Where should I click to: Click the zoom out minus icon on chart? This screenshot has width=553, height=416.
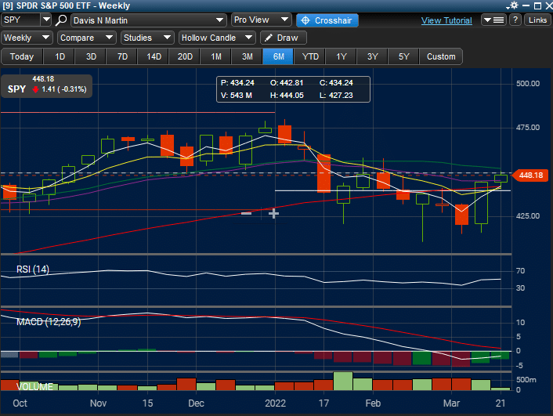click(246, 213)
